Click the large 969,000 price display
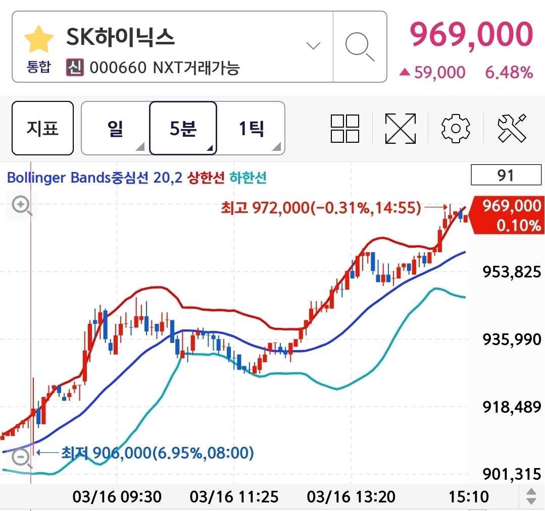The height and width of the screenshot is (511, 545). [471, 34]
